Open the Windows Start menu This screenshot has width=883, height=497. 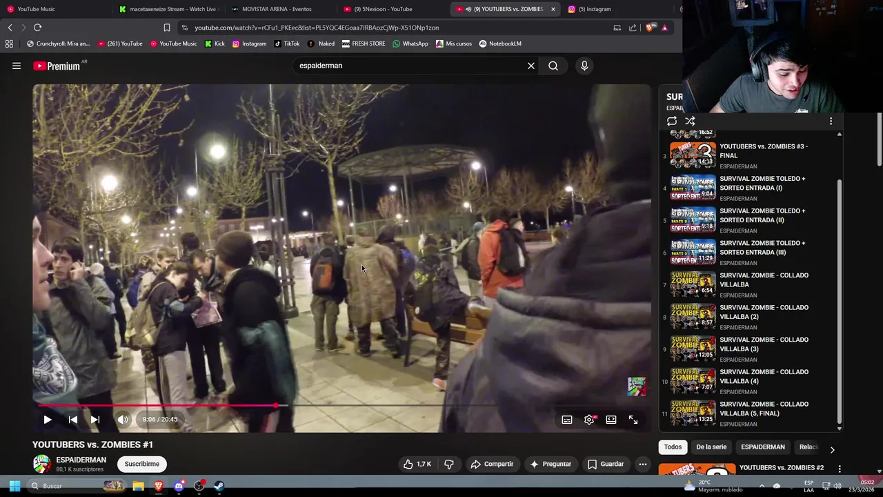14,486
